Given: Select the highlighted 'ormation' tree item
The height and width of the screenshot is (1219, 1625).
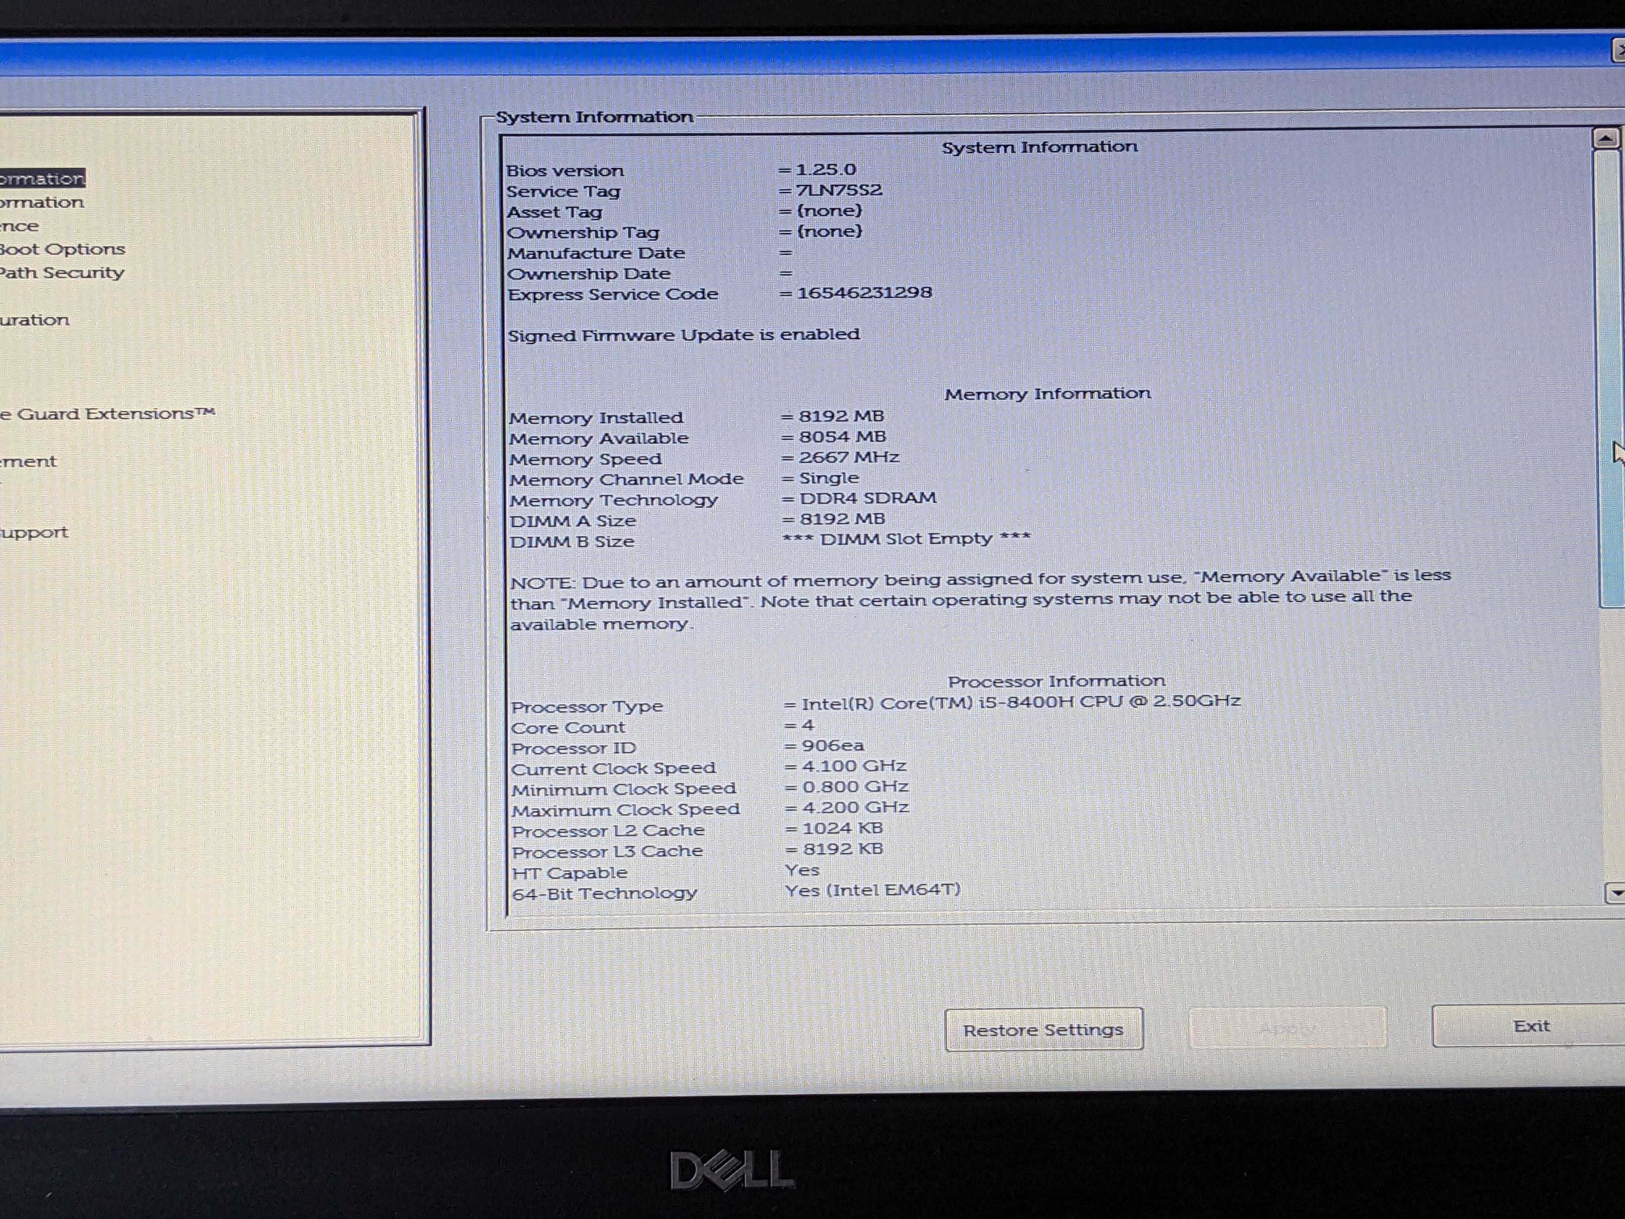Looking at the screenshot, I should [x=42, y=179].
